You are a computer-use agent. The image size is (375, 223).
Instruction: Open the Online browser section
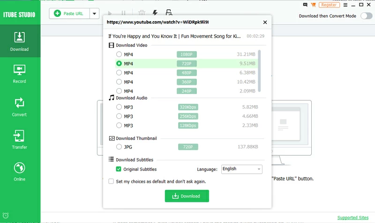click(x=20, y=171)
